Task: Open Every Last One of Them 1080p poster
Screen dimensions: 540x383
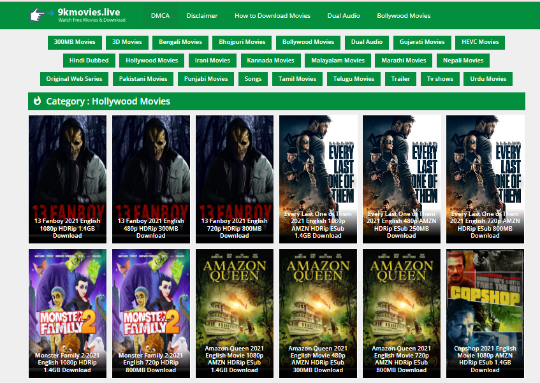Action: (x=318, y=179)
